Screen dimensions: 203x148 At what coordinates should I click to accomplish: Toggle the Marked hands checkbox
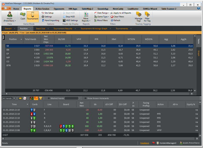[49, 98]
